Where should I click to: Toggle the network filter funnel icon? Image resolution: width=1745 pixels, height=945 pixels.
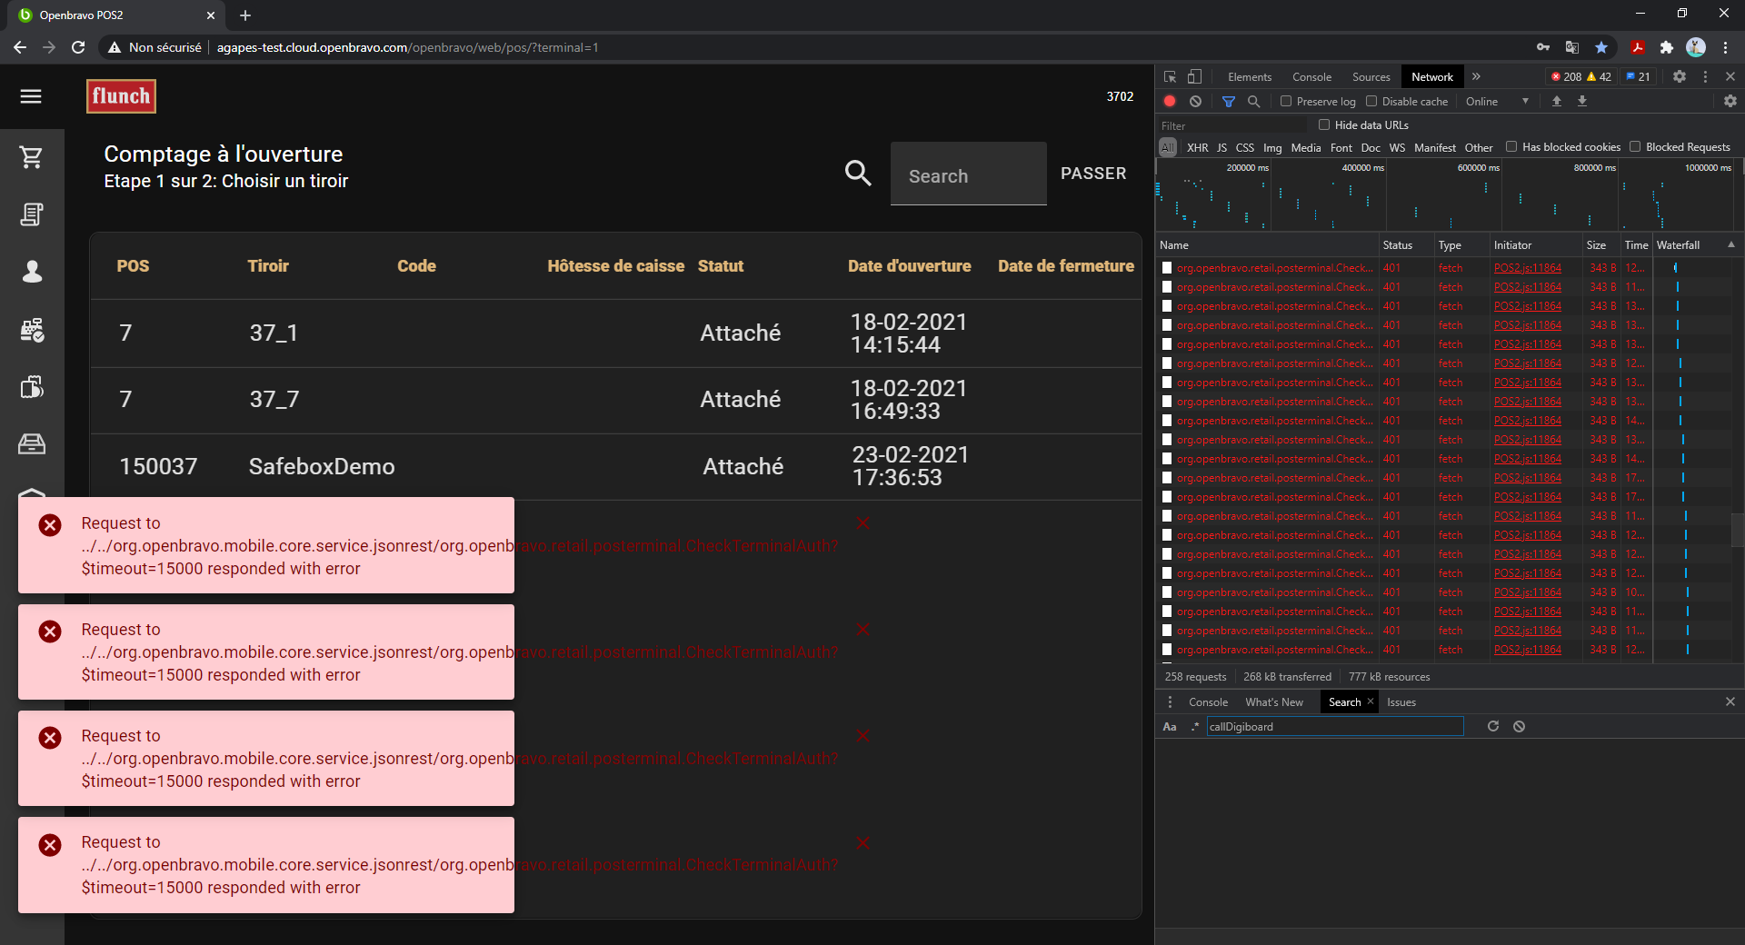1228,102
